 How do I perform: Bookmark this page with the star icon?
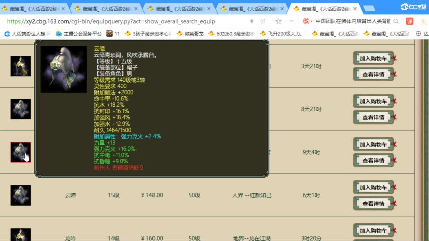coord(278,21)
